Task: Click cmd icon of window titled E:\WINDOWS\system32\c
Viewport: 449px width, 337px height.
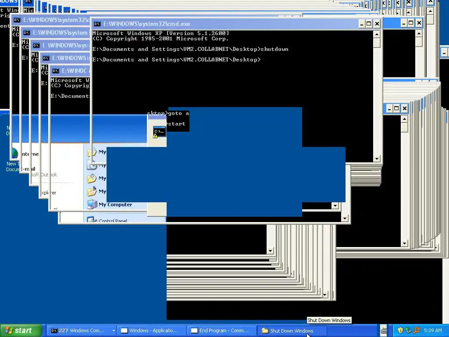Action: point(17,20)
